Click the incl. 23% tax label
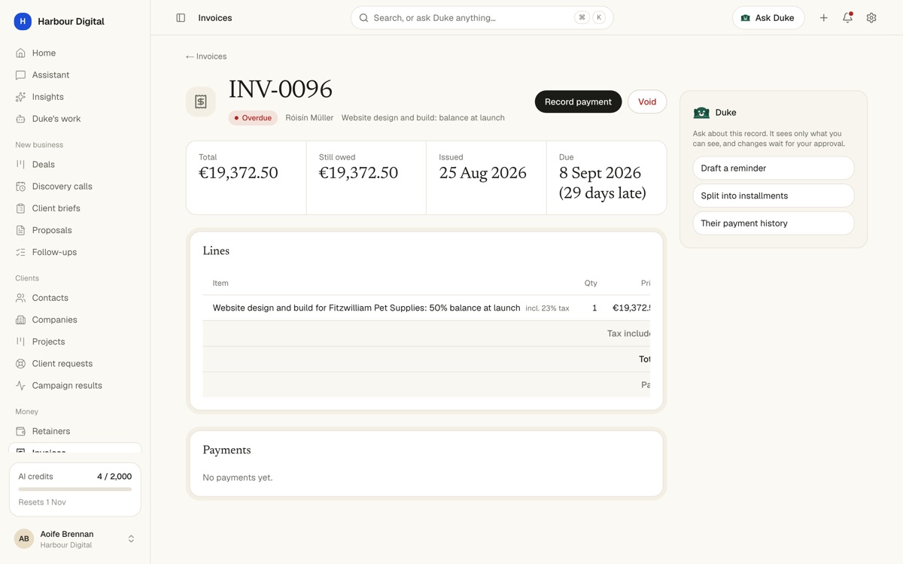 547,308
